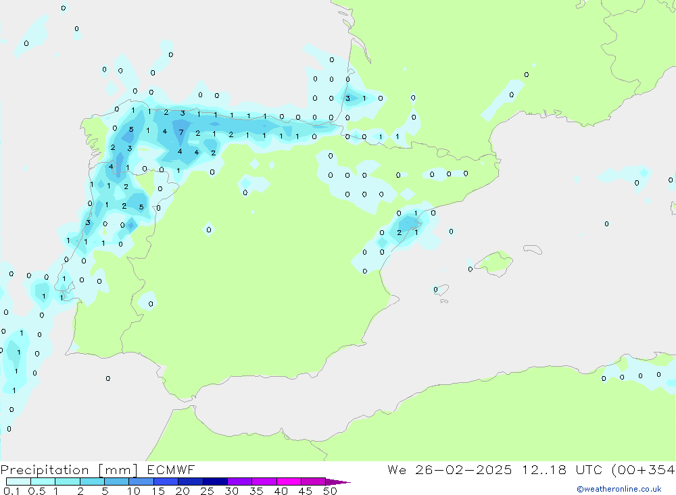Select the legend swatch between 10 and 15
Viewport: 676px width, 495px height.
click(x=141, y=482)
